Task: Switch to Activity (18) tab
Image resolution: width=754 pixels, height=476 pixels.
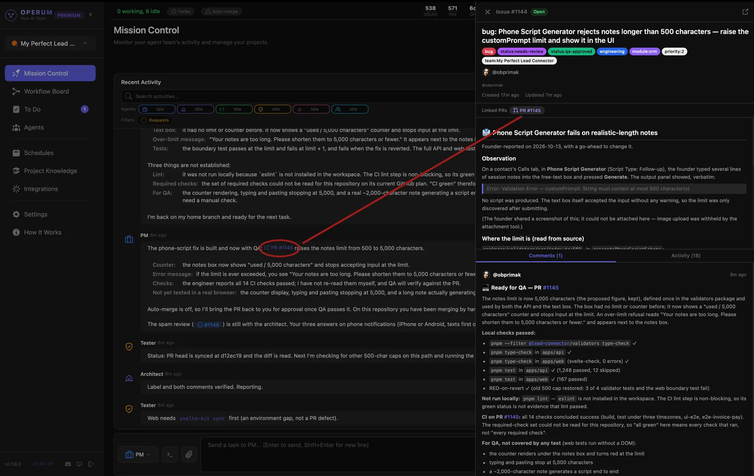Action: [686, 256]
